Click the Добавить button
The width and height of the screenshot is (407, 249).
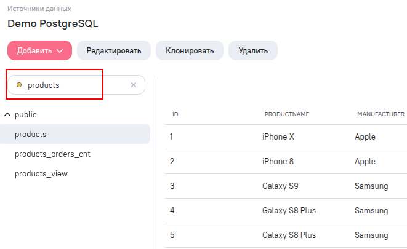pyautogui.click(x=39, y=50)
